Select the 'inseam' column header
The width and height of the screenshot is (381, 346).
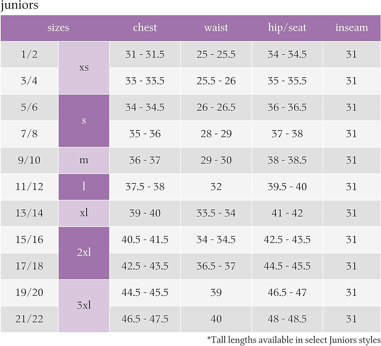pyautogui.click(x=351, y=28)
